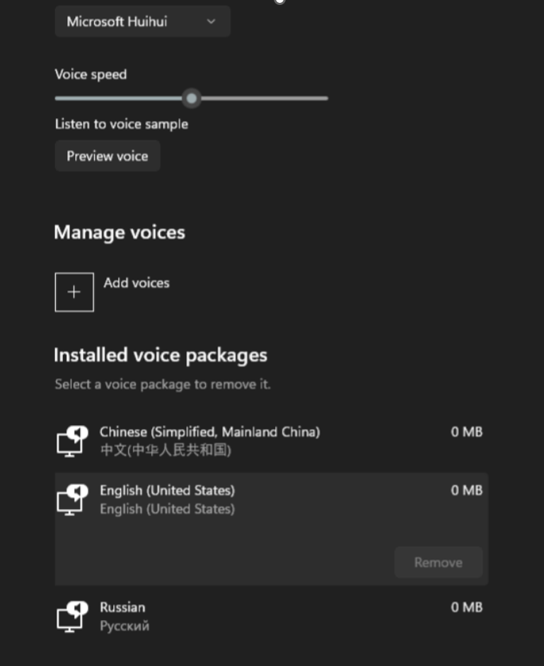Click the 0 MB size of Chinese package

pos(466,431)
